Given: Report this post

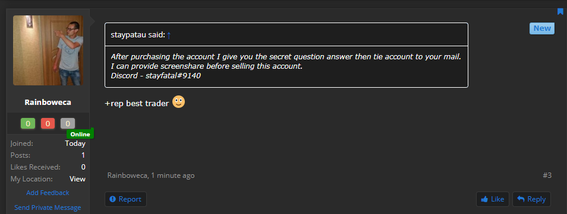Looking at the screenshot, I should point(125,199).
